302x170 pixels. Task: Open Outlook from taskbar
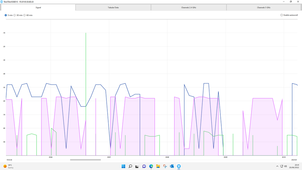pyautogui.click(x=172, y=166)
